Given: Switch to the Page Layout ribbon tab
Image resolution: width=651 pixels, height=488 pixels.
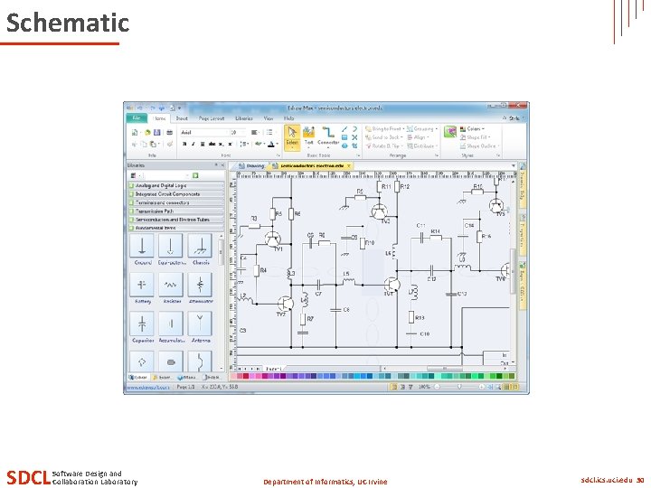Looking at the screenshot, I should point(212,118).
